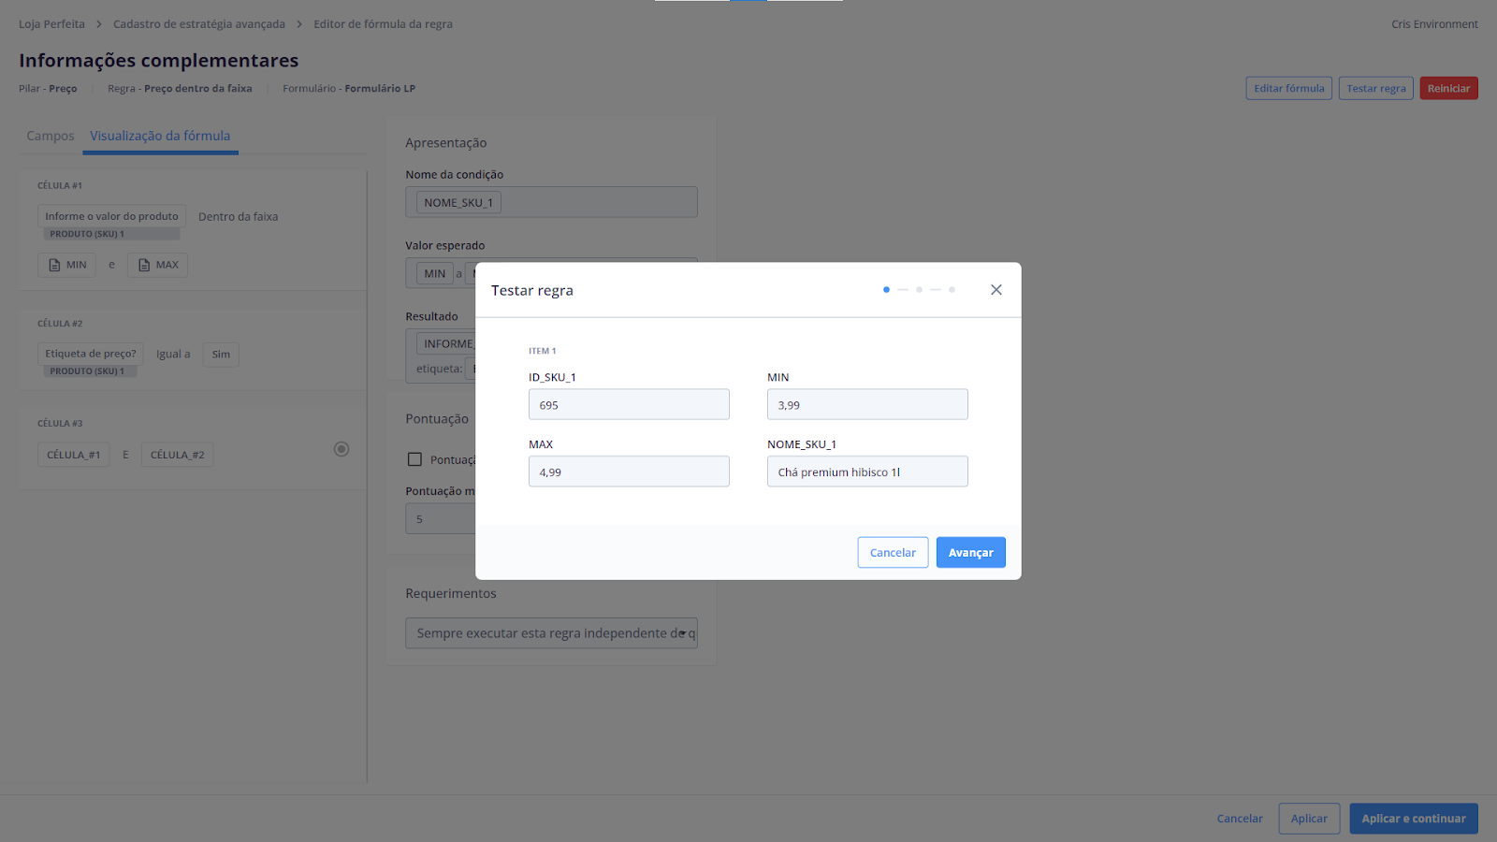Click first step dot in dialog progress indicator
The image size is (1497, 842).
[886, 290]
